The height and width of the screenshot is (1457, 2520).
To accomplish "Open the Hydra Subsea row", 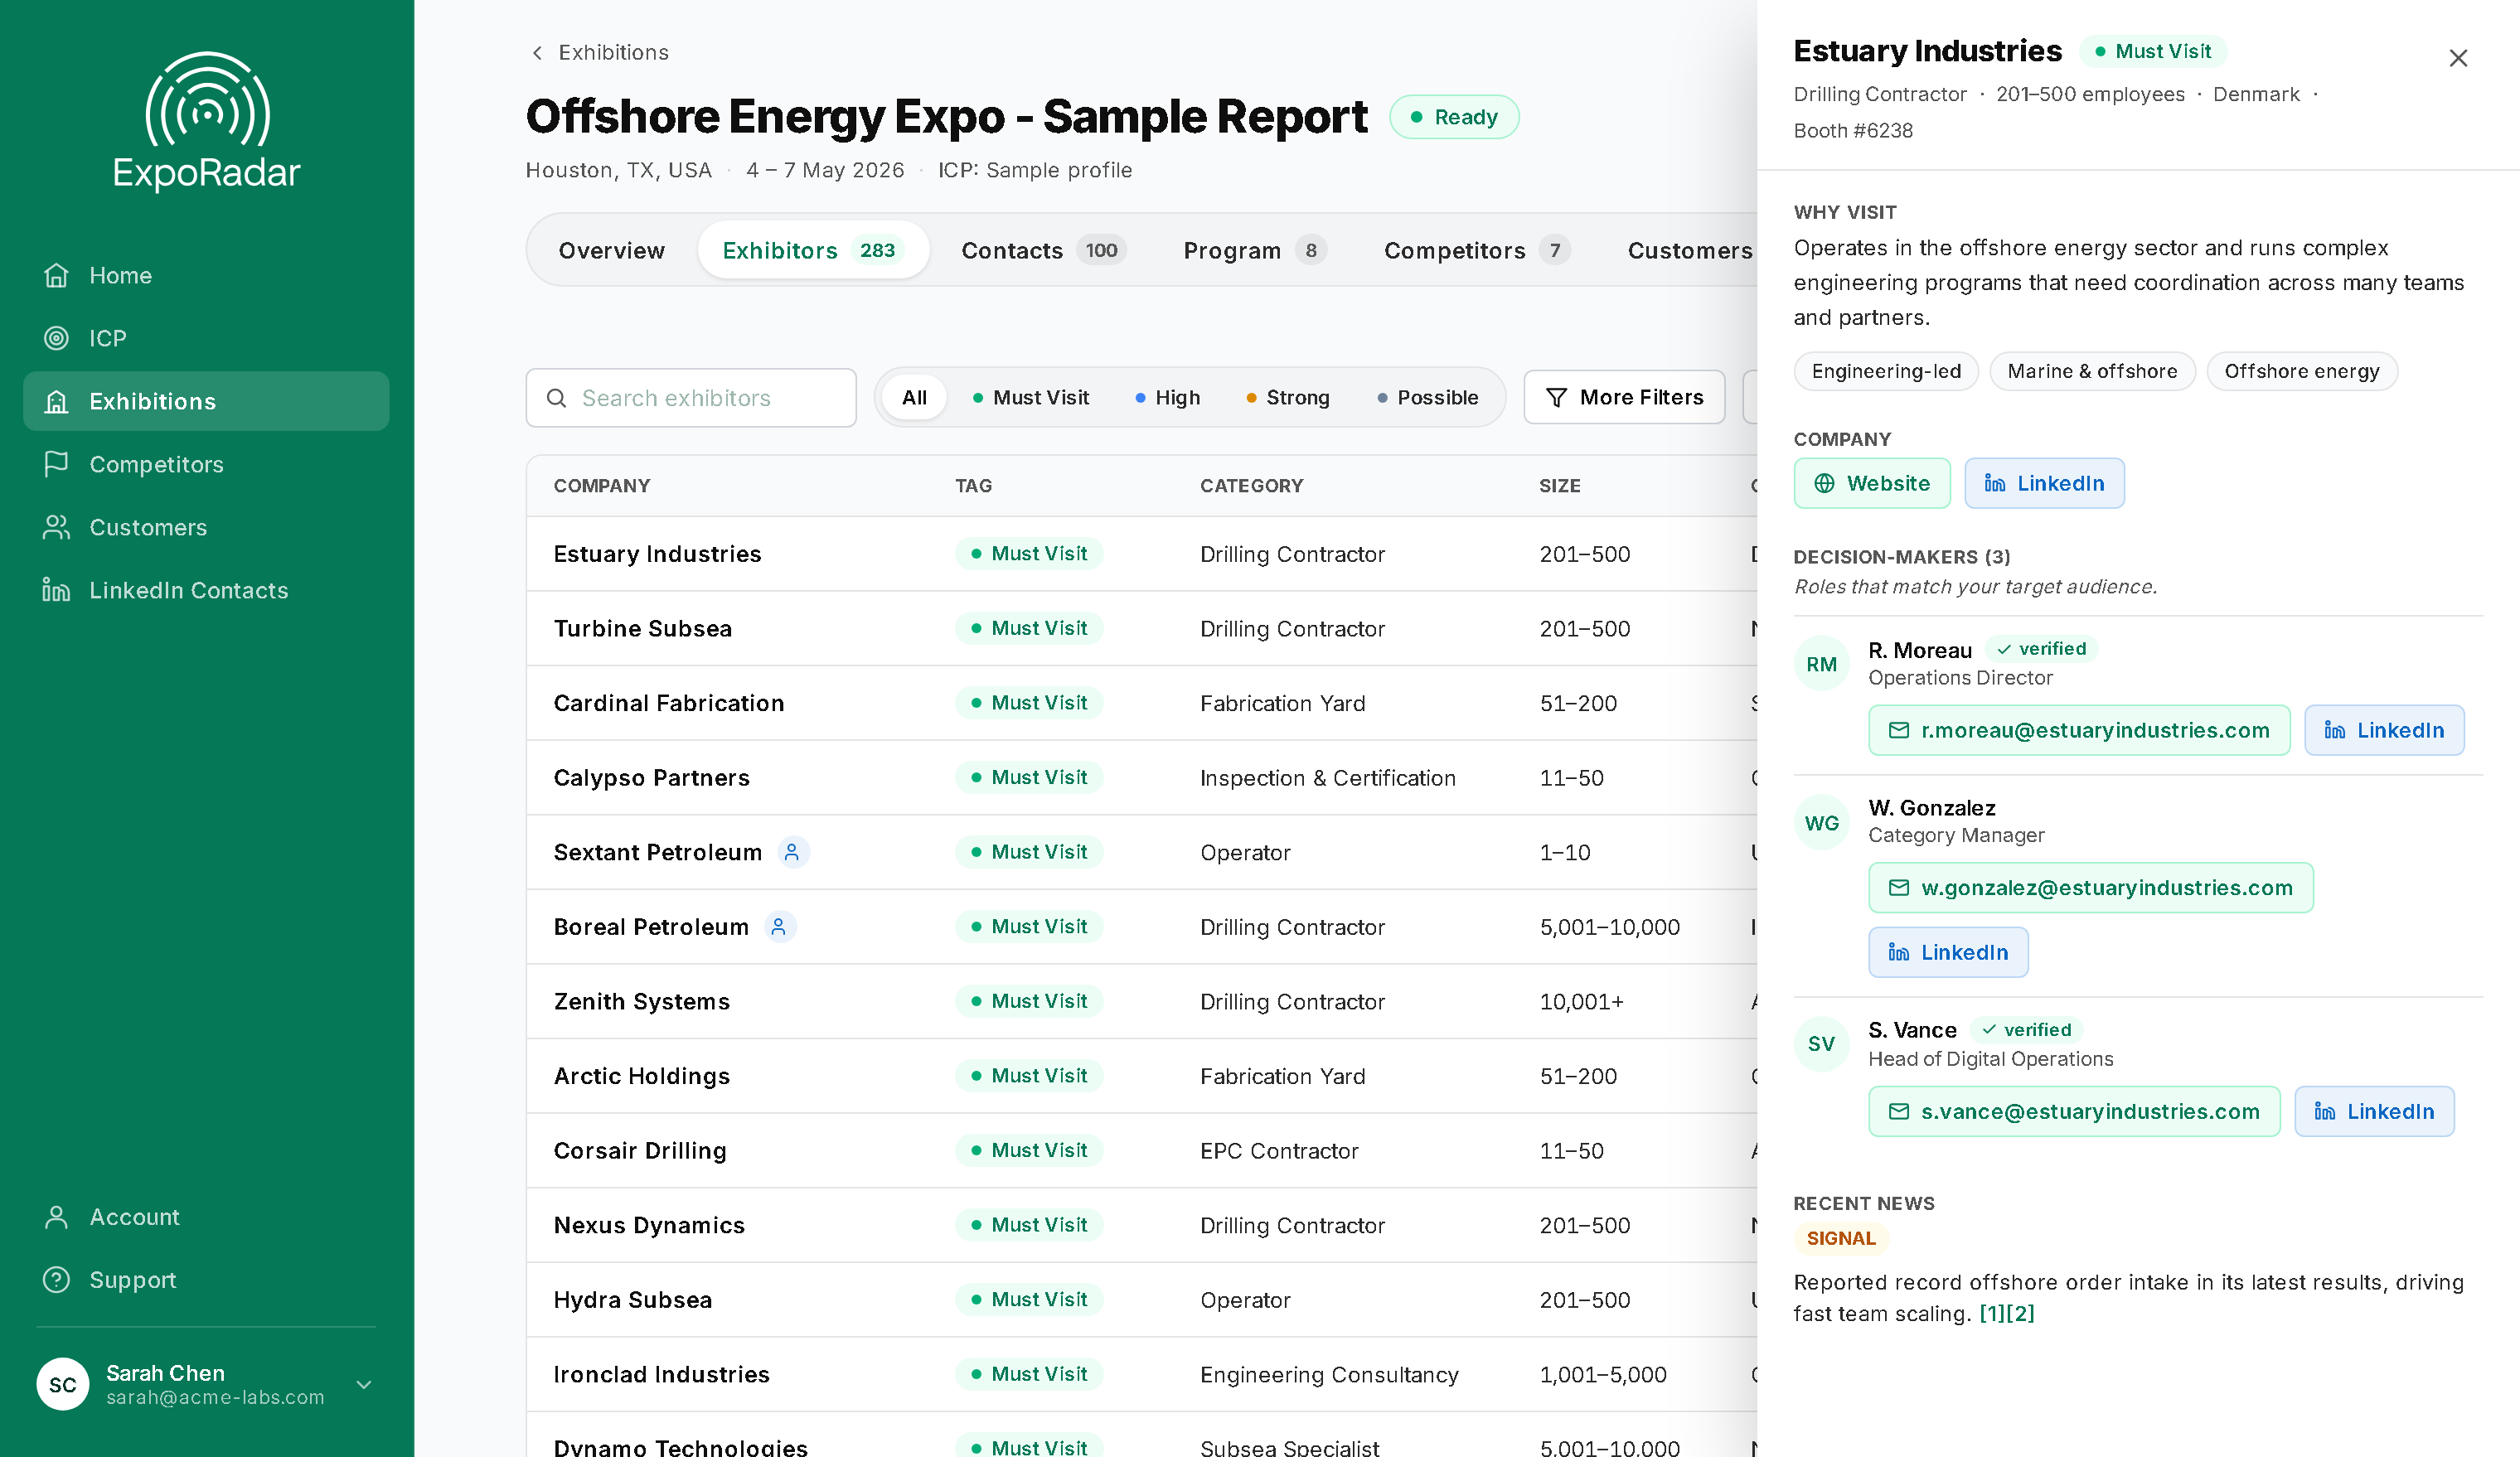I will 1141,1300.
